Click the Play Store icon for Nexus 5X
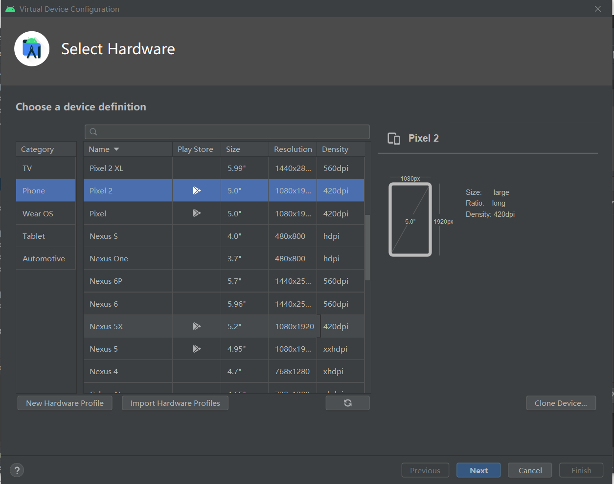This screenshot has width=614, height=484. [x=196, y=326]
